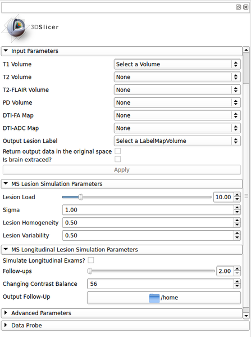Collapse MS Lesion Simulation Parameters section
The width and height of the screenshot is (251, 337).
[122, 184]
